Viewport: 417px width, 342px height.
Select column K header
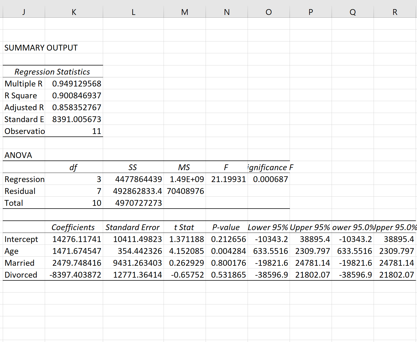pos(74,12)
